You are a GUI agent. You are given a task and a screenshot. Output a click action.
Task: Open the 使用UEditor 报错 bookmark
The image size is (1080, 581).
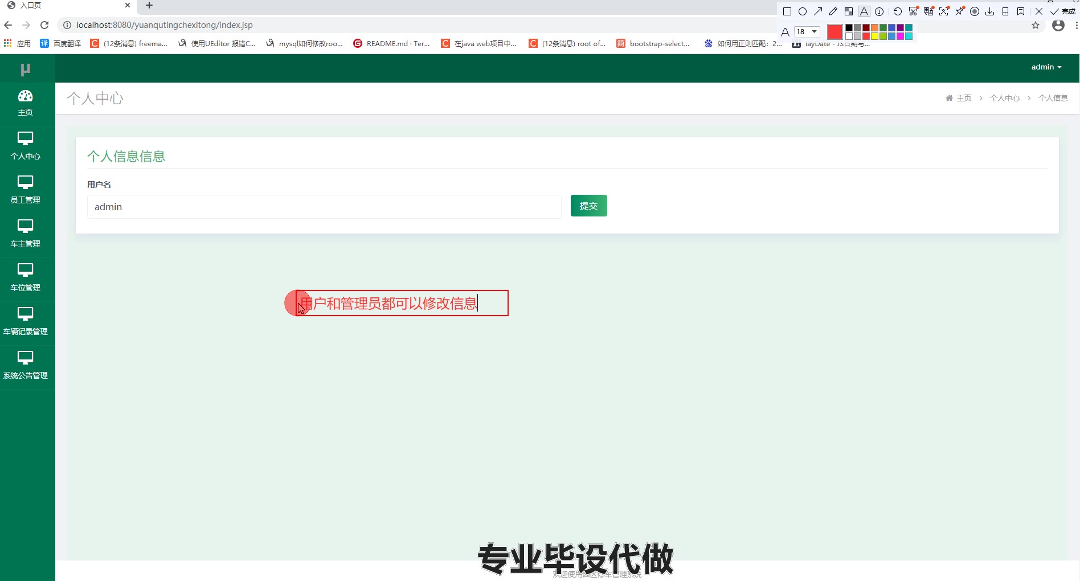pos(217,43)
